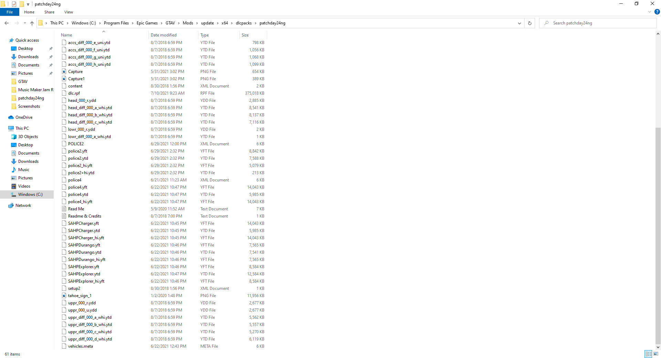Open pinned Documents under Quick access
Screen dimensions: 661x358
point(29,65)
